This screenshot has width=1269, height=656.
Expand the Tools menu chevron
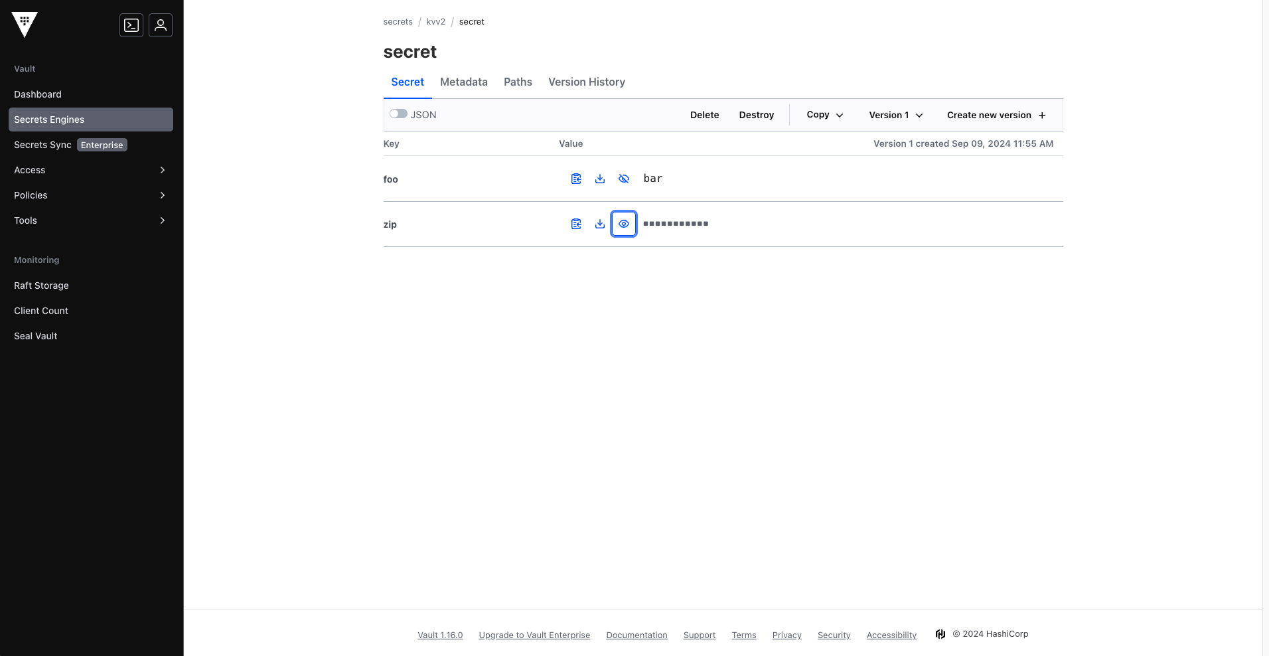163,220
